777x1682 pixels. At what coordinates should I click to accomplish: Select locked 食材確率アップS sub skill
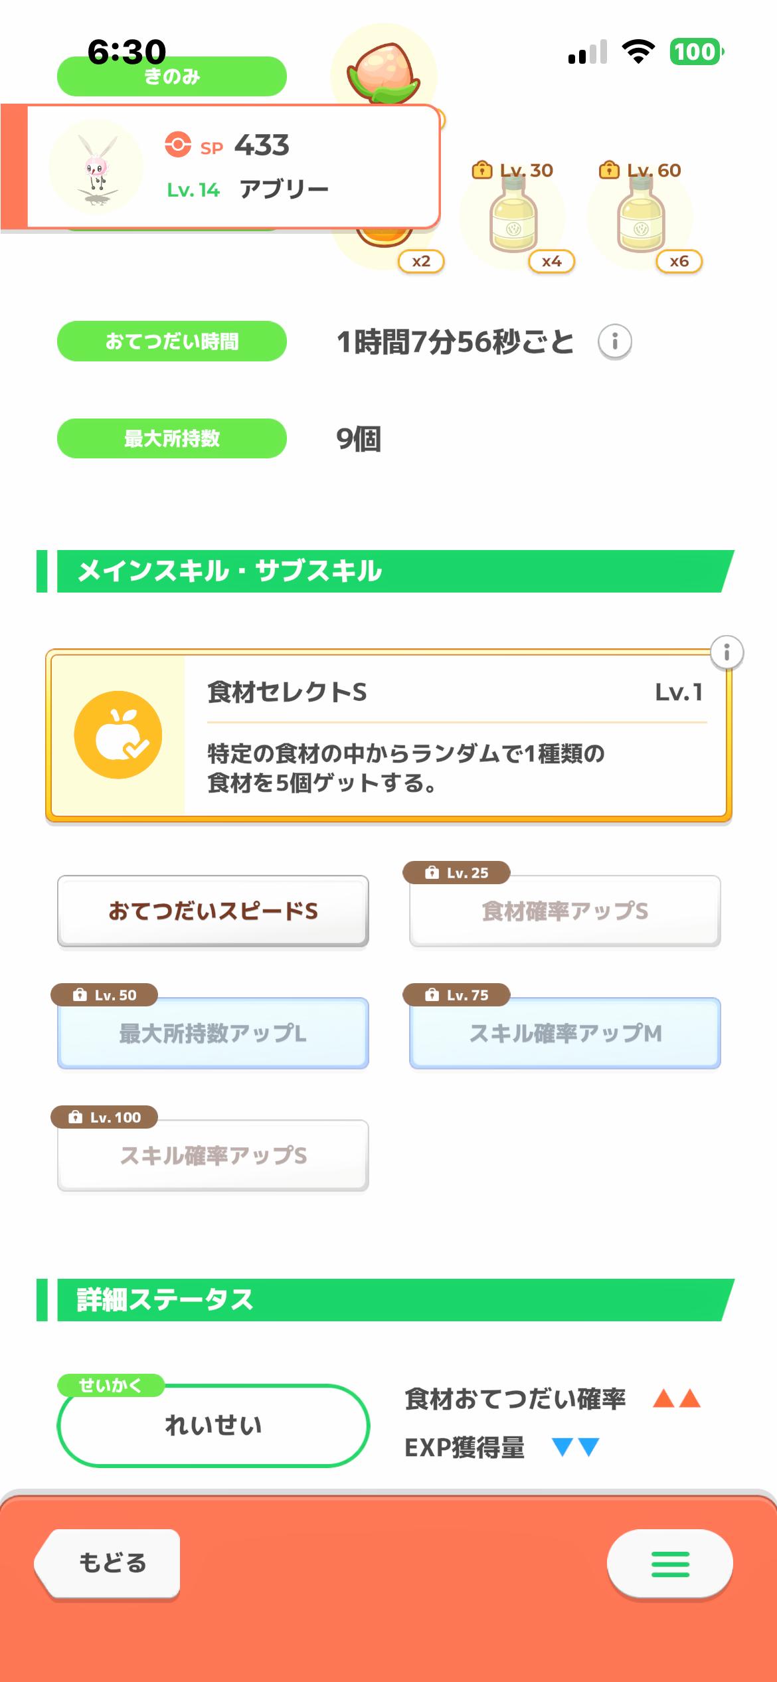(x=564, y=911)
